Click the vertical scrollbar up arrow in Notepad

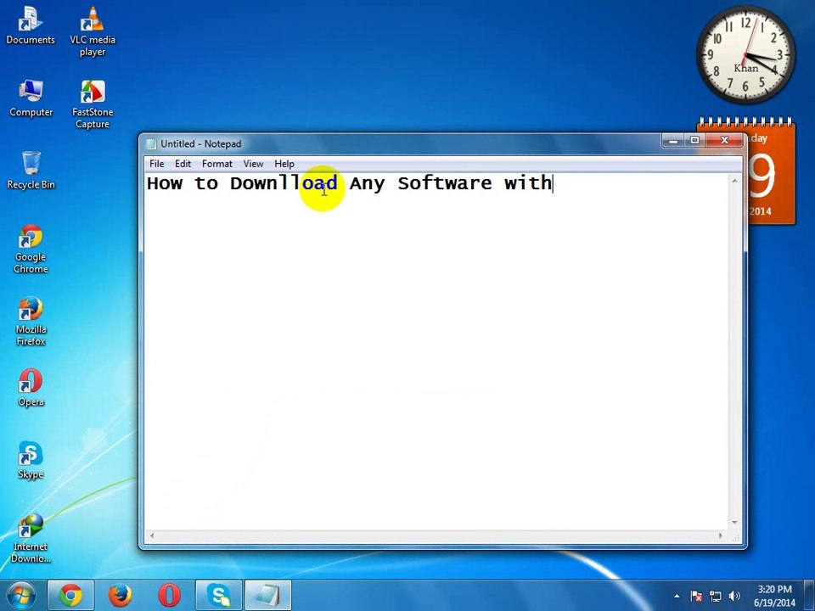(734, 181)
